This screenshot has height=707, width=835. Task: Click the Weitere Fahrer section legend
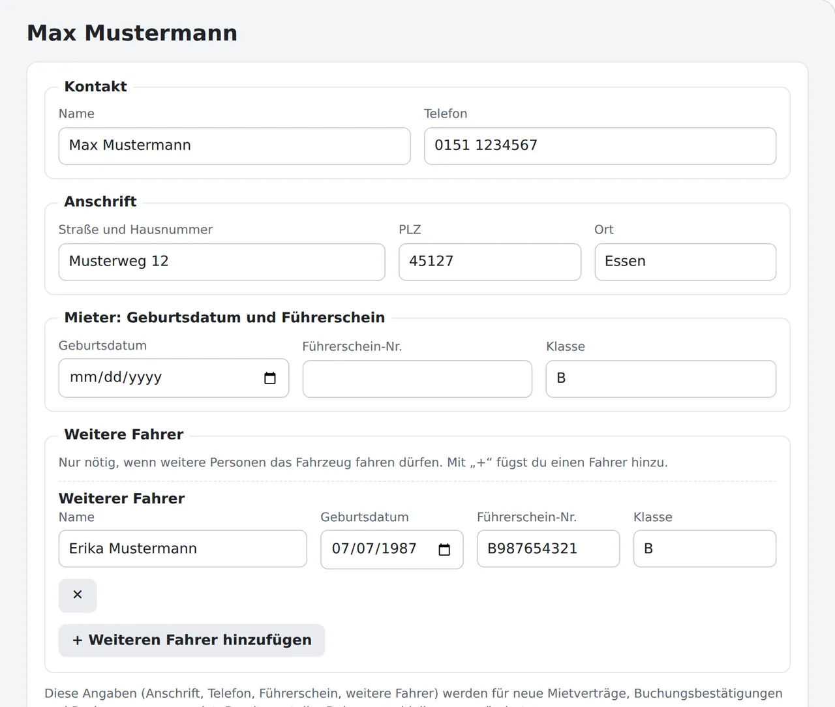pyautogui.click(x=124, y=434)
